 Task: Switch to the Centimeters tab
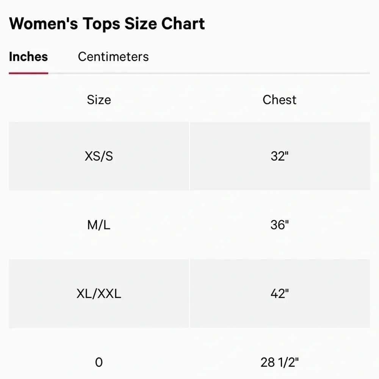(113, 57)
